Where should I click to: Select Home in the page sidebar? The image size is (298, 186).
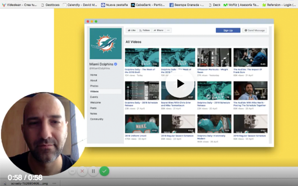94,75
